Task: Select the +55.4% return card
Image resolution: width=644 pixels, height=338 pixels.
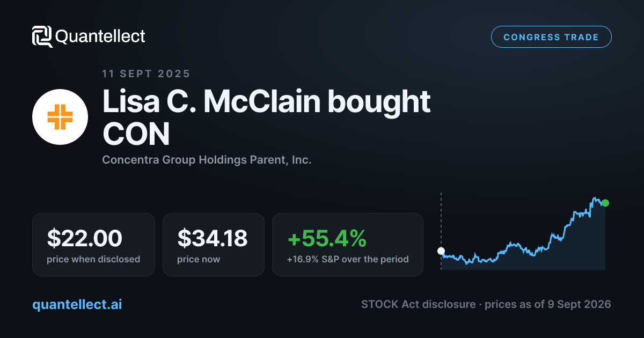Action: click(x=348, y=245)
